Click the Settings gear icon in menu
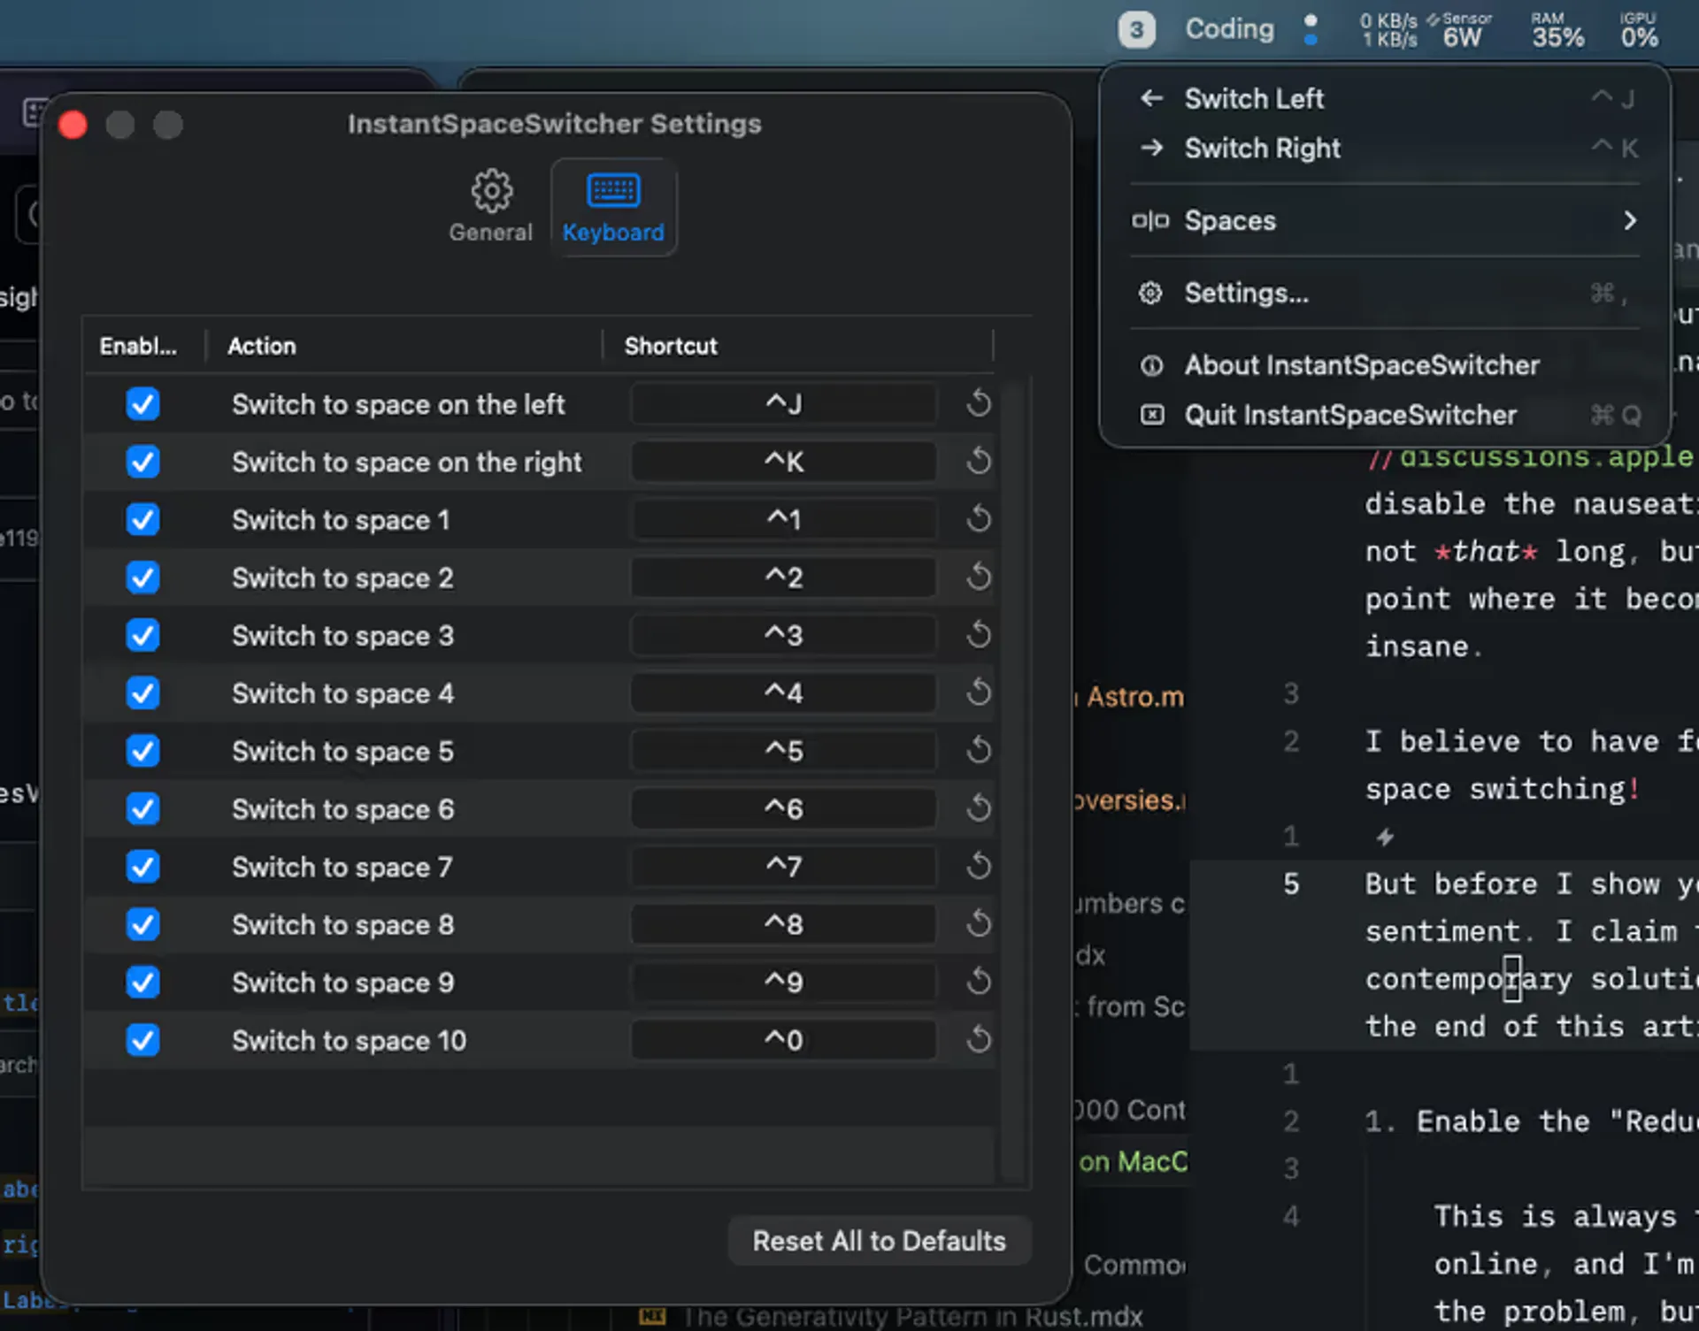This screenshot has width=1699, height=1331. 1150,293
